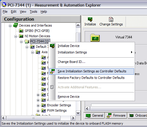Select GPIB0 (PCI-GPIB) in tree
Screen dimensions: 147x127
tap(37, 31)
